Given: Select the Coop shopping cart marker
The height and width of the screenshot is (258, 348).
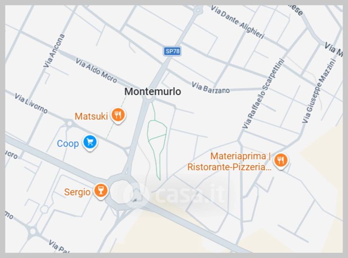Looking at the screenshot, I should point(90,143).
